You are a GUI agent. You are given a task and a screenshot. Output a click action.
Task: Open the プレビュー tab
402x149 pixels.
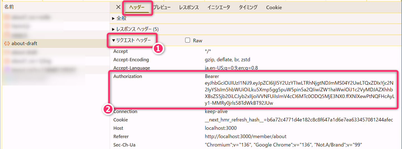pos(162,8)
